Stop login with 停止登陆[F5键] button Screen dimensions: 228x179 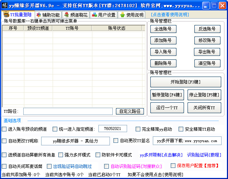[204, 95]
